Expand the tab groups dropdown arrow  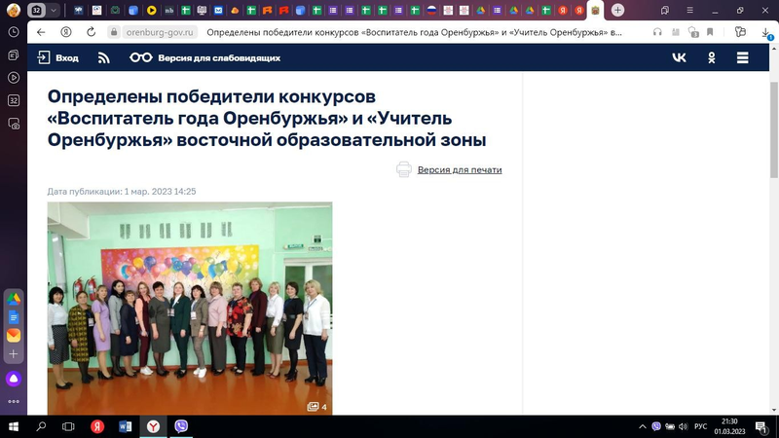[54, 10]
